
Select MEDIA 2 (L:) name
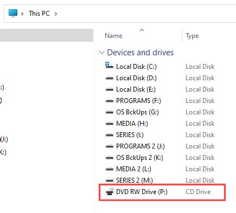point(133,169)
